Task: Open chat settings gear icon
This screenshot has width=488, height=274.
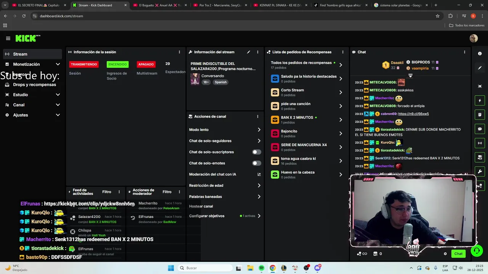Action: tap(445, 254)
